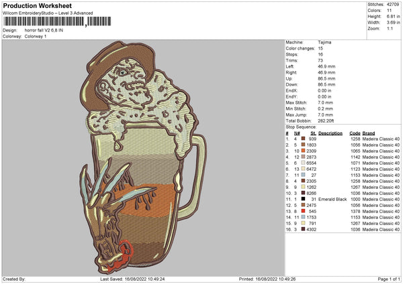This screenshot has width=403, height=284.
Task: Click the dark maroon swatch in stop row 10
Action: [x=303, y=193]
